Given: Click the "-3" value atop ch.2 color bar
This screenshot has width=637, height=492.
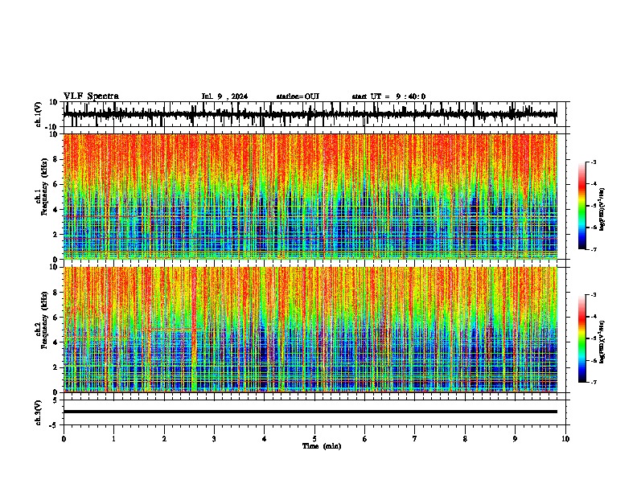Looking at the screenshot, I should 594,295.
